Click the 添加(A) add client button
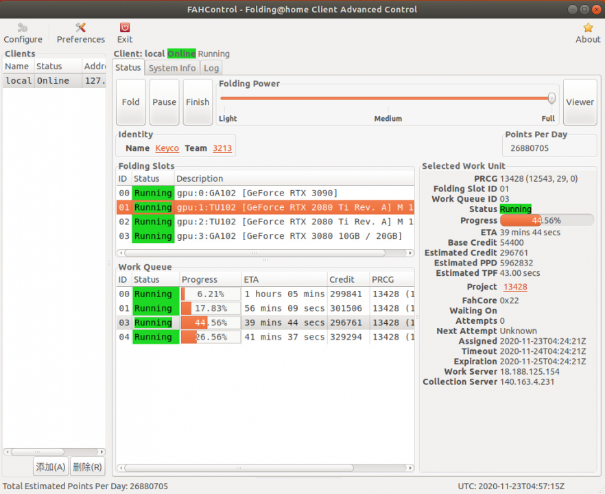 (51, 467)
